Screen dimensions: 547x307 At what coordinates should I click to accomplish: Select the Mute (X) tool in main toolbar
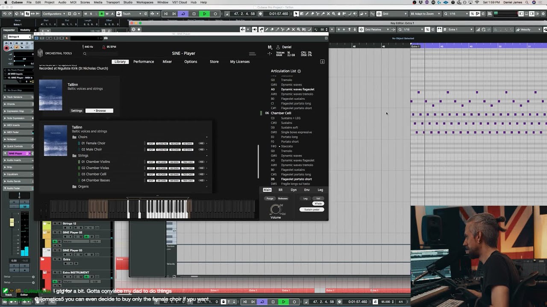[x=327, y=14]
